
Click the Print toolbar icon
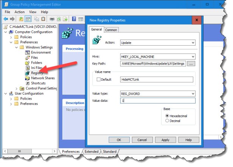click(x=51, y=19)
